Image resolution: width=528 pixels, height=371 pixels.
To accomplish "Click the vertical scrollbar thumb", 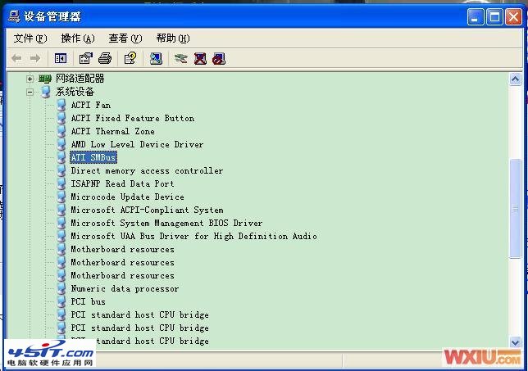I will (x=515, y=209).
